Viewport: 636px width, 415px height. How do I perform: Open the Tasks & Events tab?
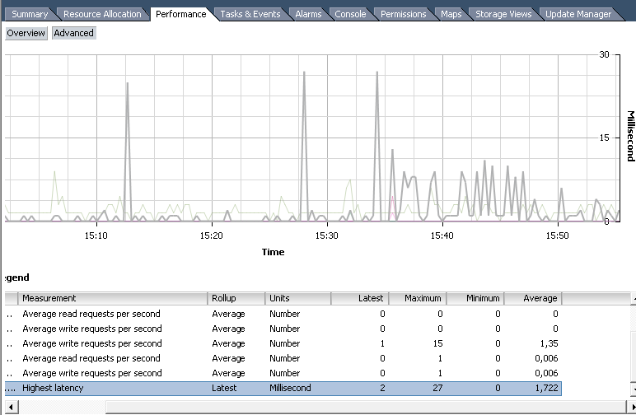pyautogui.click(x=250, y=14)
